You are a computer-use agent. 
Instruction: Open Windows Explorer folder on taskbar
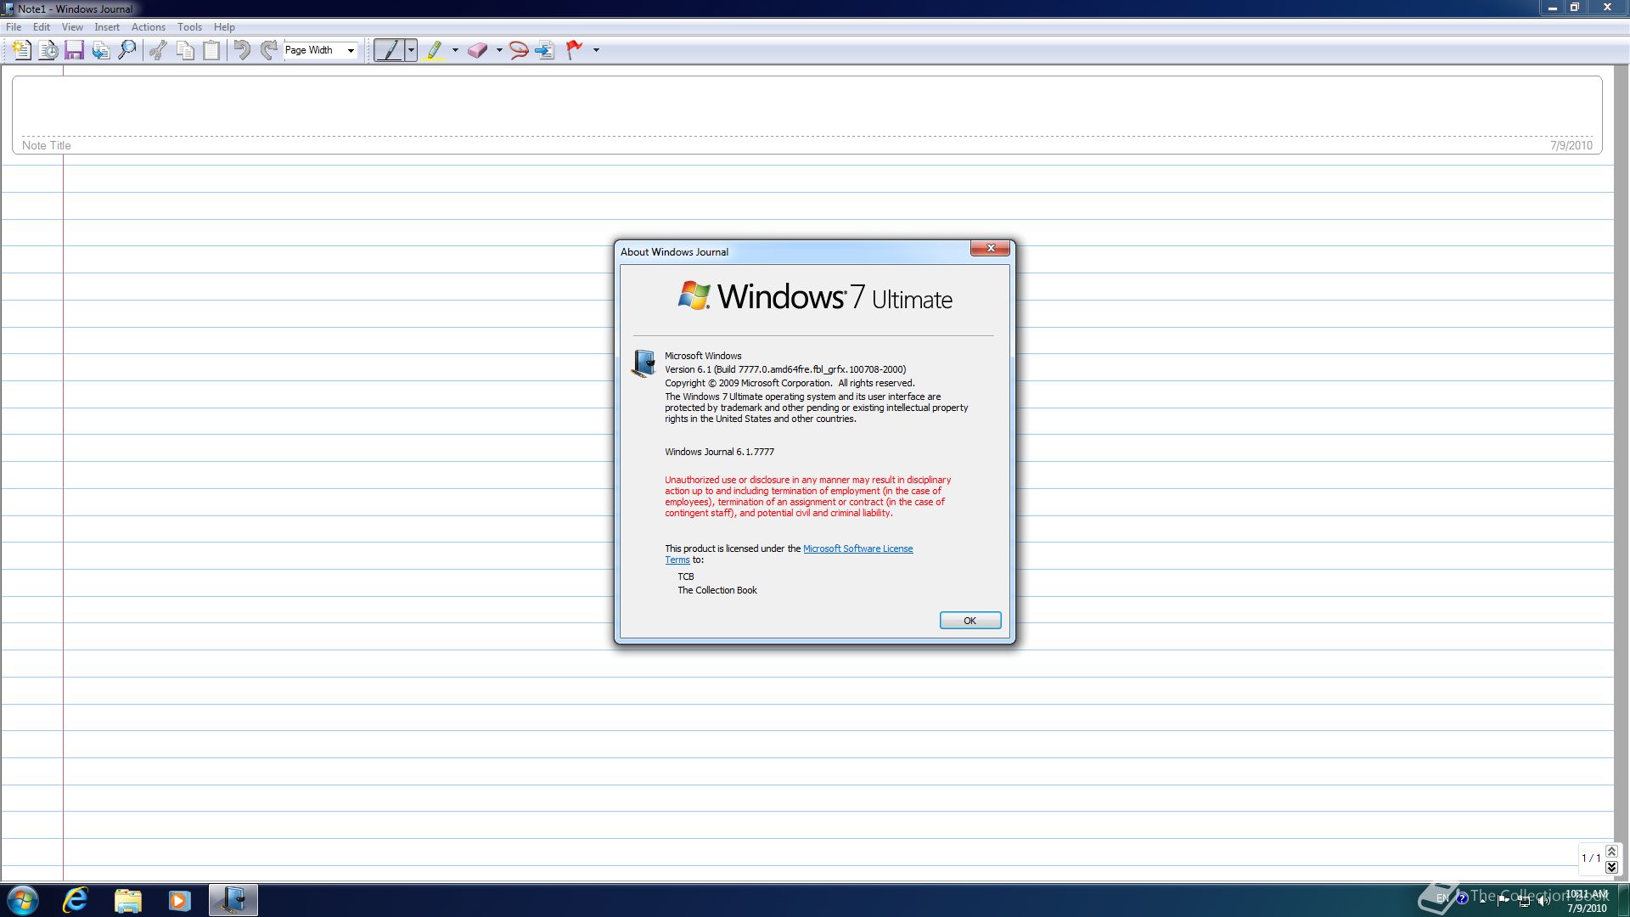tap(128, 900)
